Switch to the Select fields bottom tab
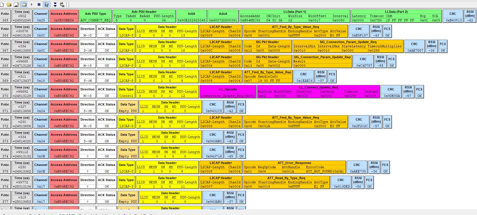 point(67,214)
